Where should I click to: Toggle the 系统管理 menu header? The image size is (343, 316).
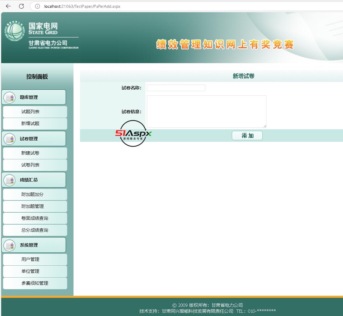[34, 245]
